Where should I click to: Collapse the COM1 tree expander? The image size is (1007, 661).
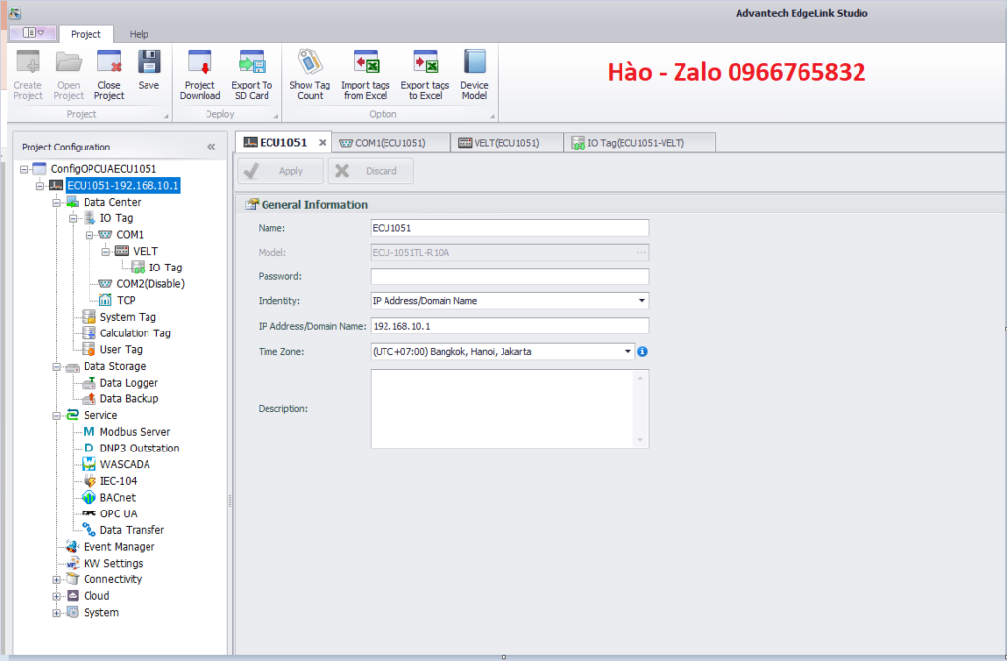(x=89, y=235)
